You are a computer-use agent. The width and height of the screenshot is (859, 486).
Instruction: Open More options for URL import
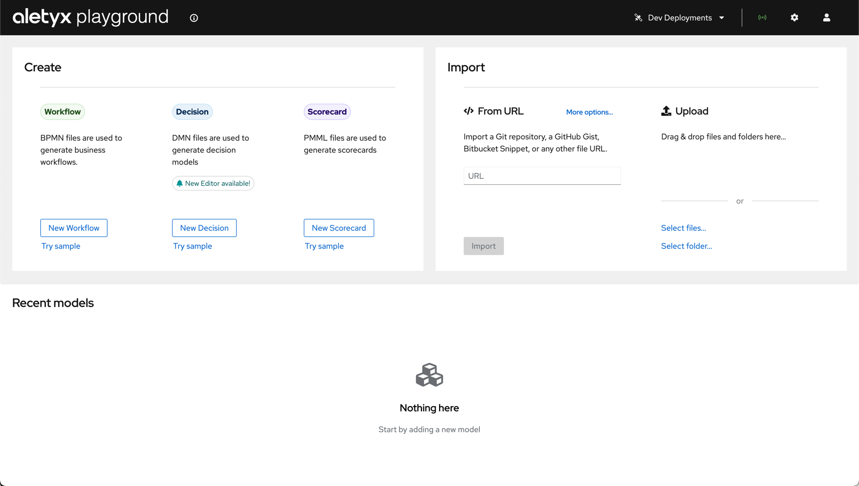(x=589, y=112)
